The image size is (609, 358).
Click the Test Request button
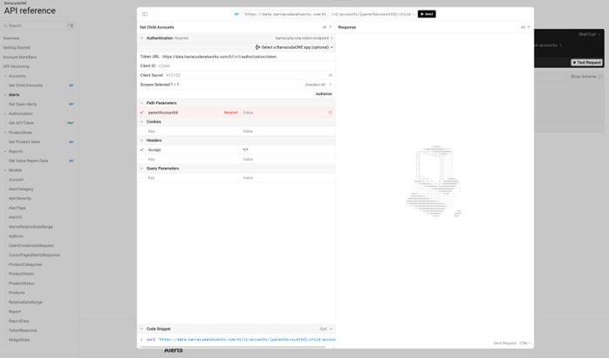pos(586,62)
